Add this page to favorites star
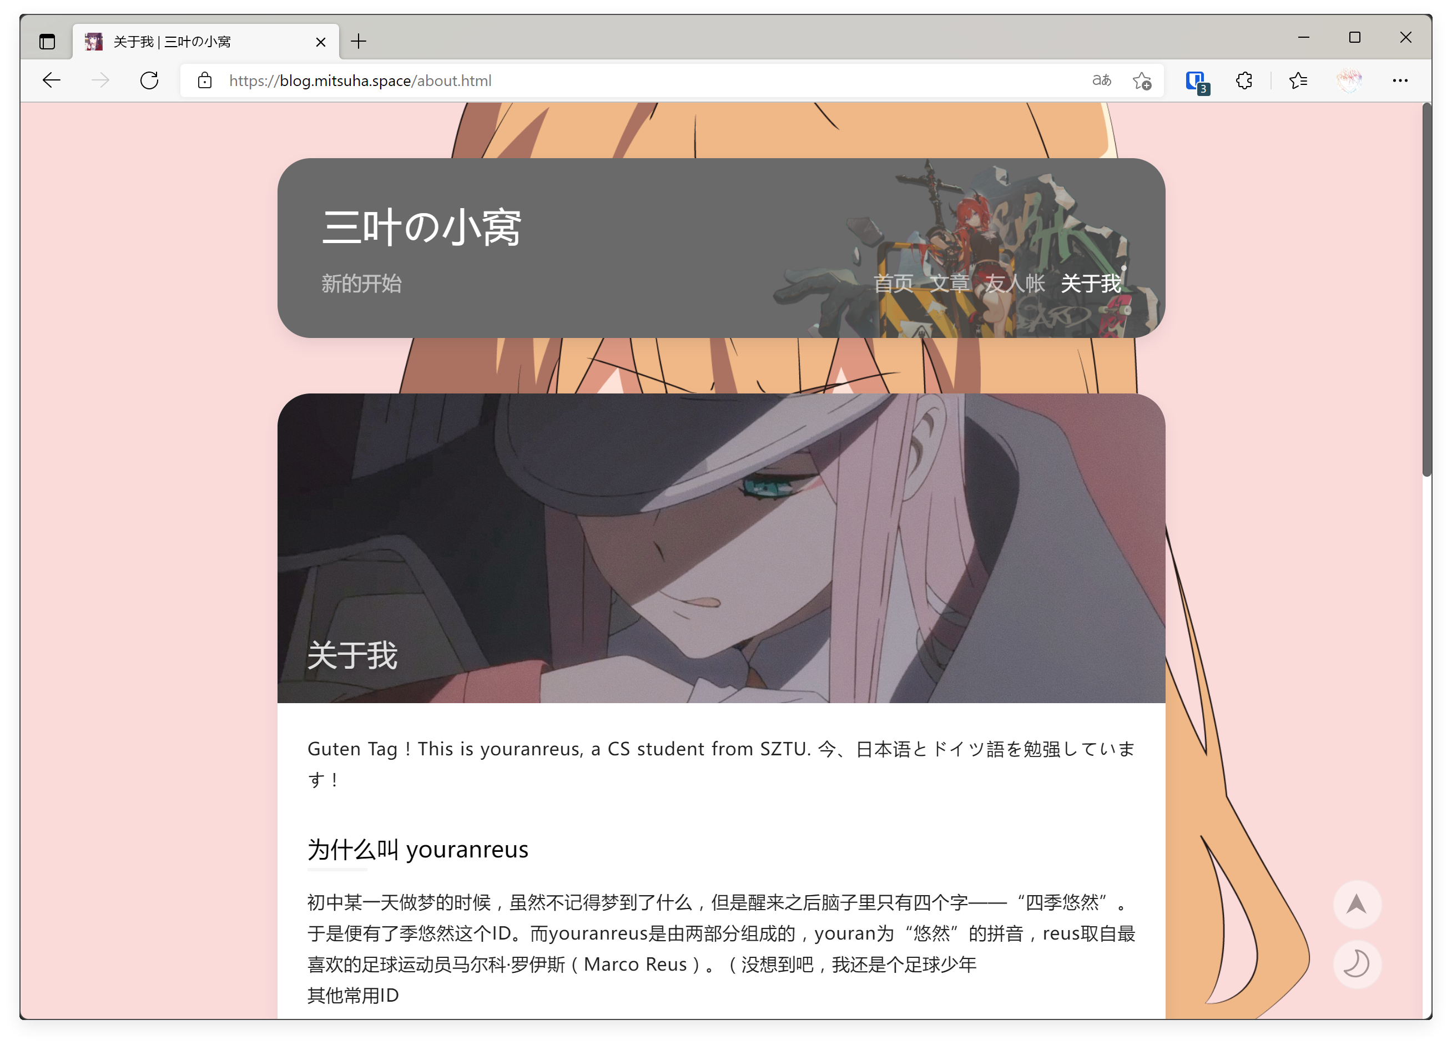 point(1142,80)
